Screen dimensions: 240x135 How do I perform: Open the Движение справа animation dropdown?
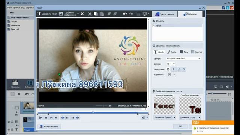[190, 117]
